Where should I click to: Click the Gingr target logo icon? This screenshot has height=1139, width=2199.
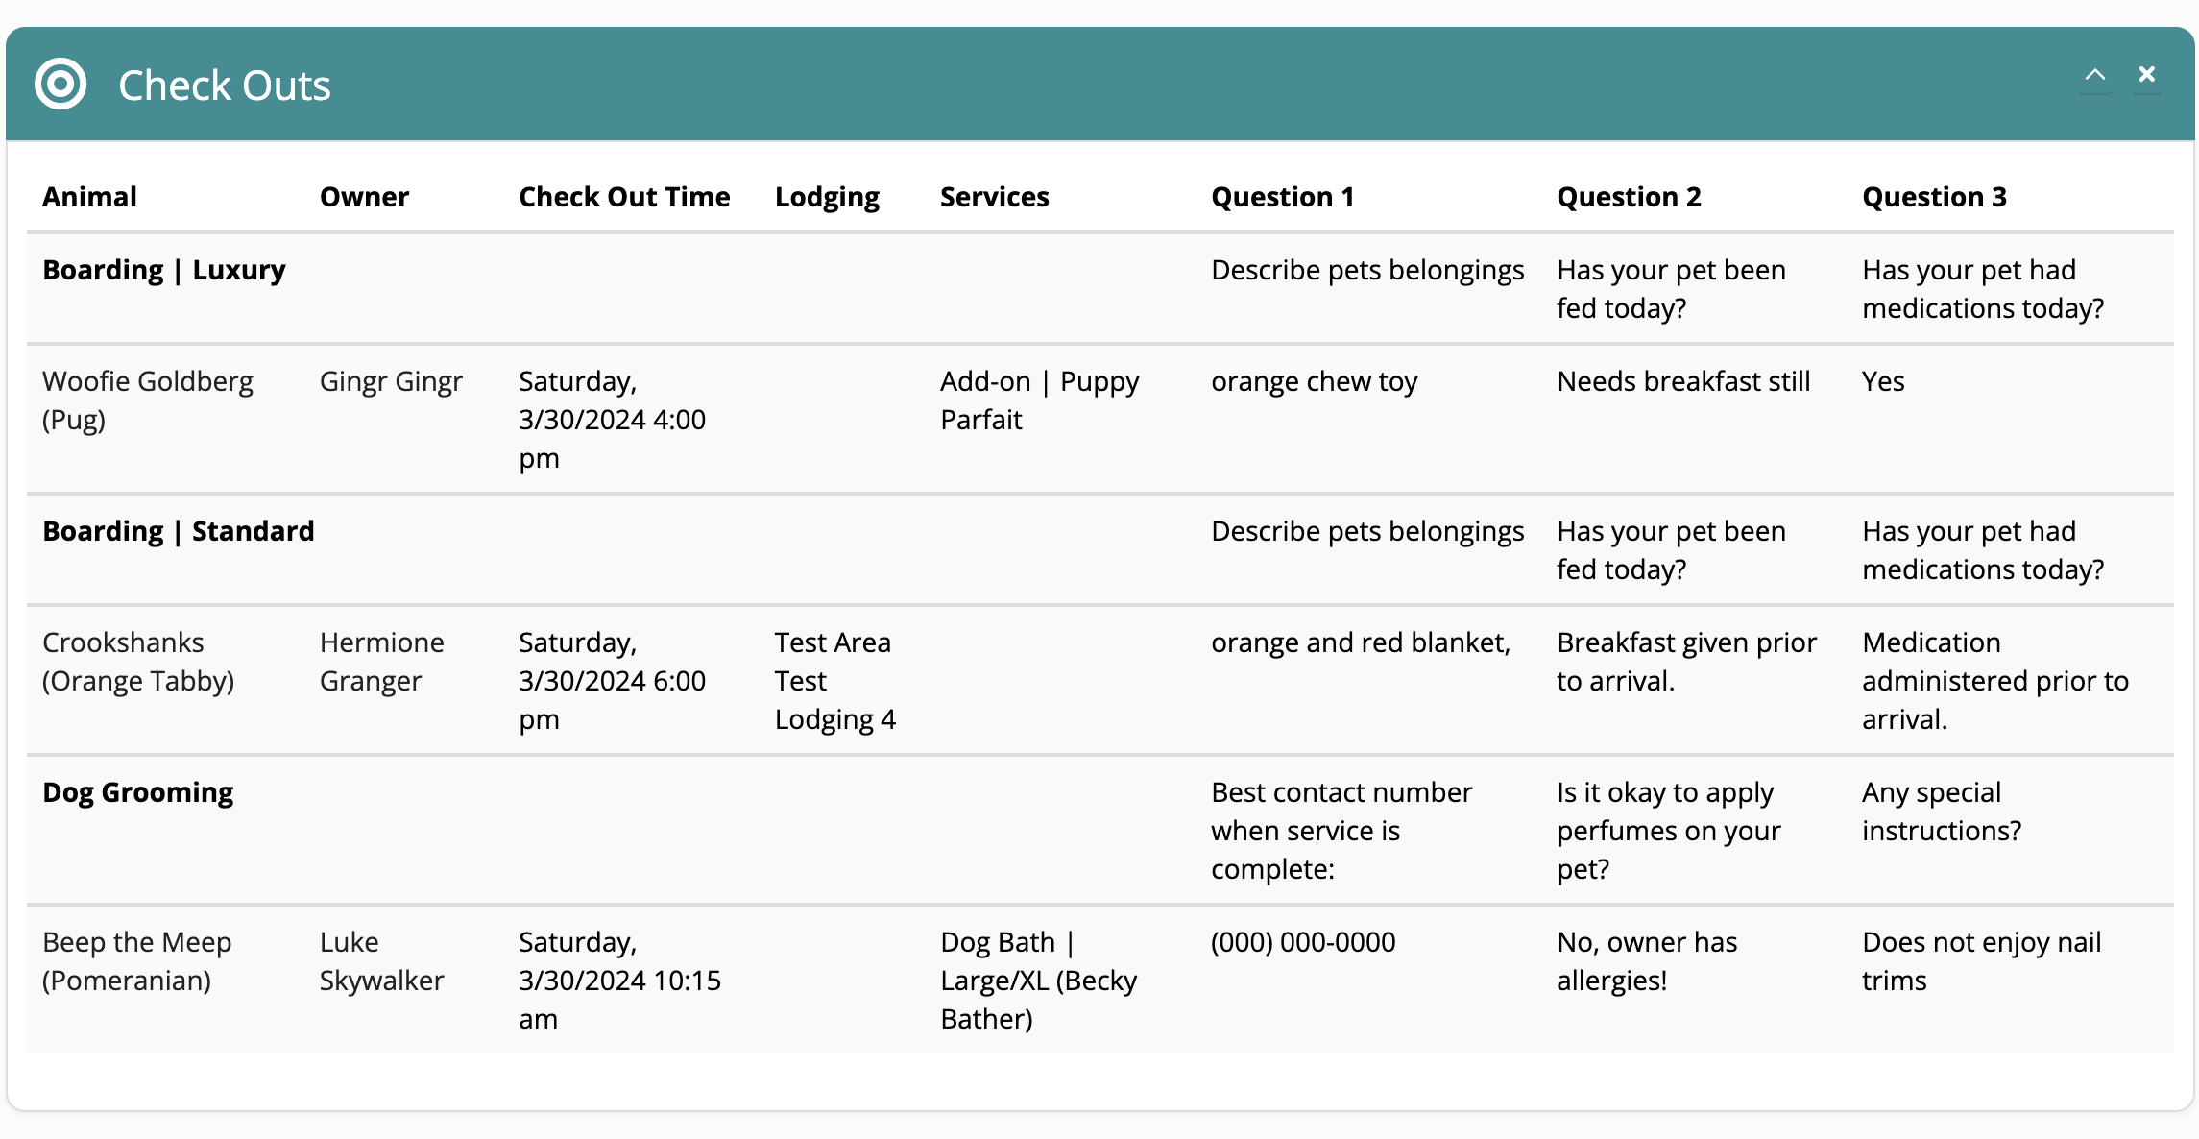tap(60, 84)
